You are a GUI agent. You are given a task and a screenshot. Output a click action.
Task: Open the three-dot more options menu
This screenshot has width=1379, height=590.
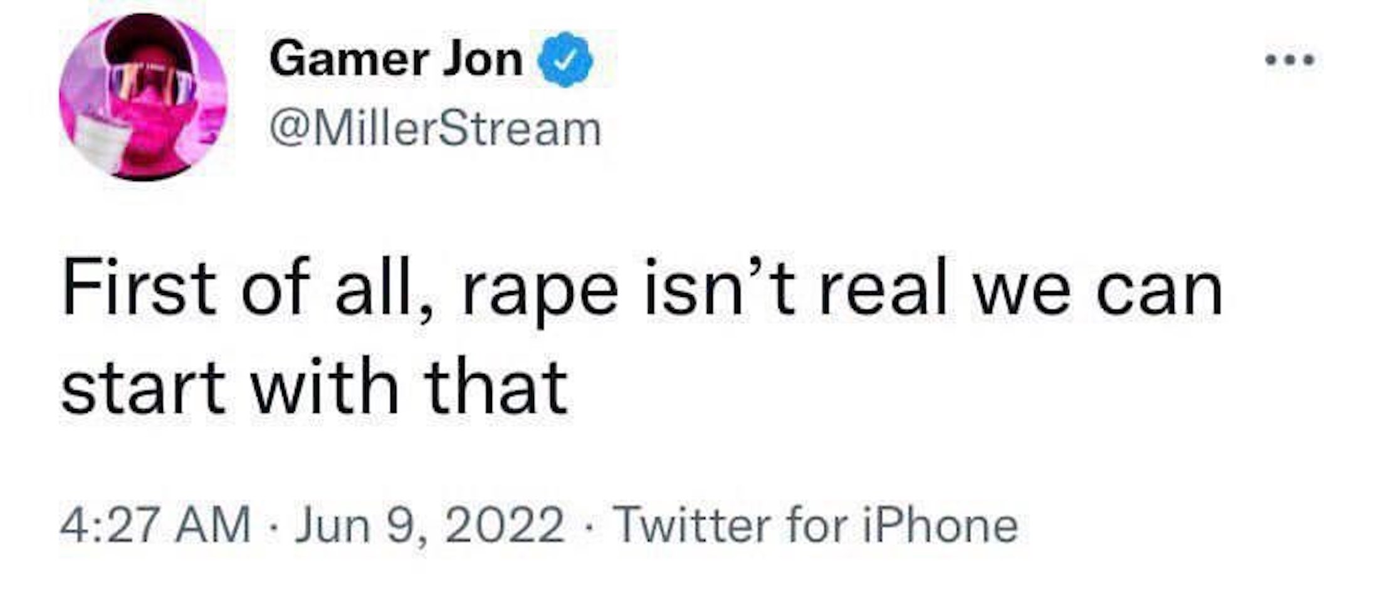click(1291, 61)
